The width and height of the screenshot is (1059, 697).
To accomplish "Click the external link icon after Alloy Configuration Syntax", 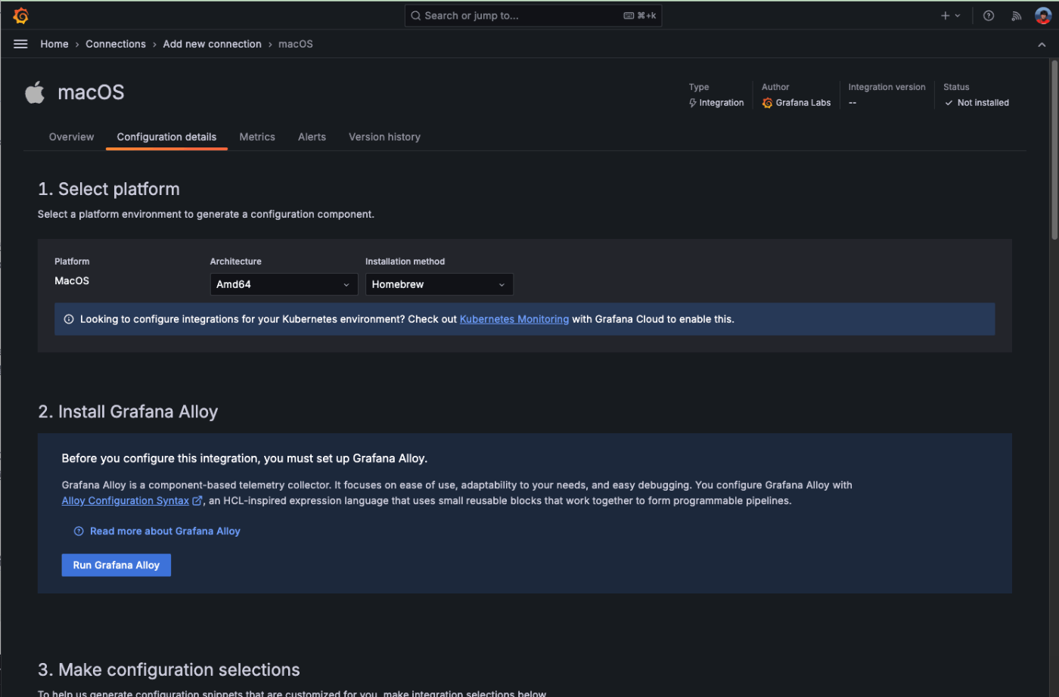I will [x=197, y=500].
